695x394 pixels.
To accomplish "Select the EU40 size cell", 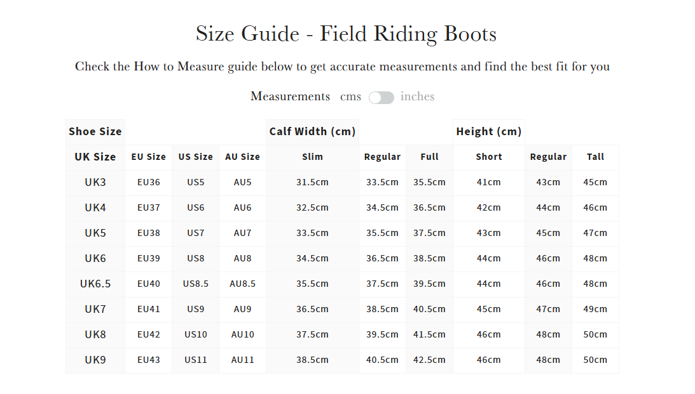I will pos(148,284).
